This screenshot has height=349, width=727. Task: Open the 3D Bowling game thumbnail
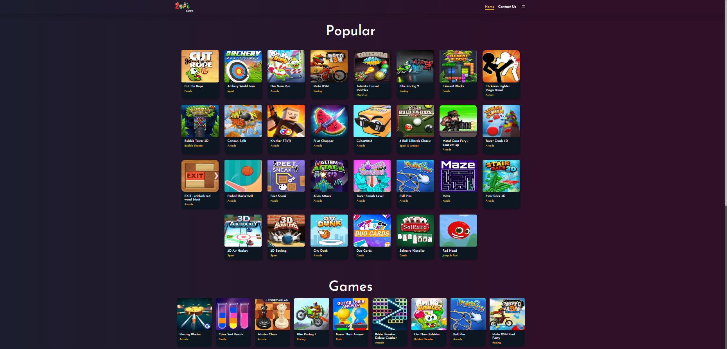(286, 231)
